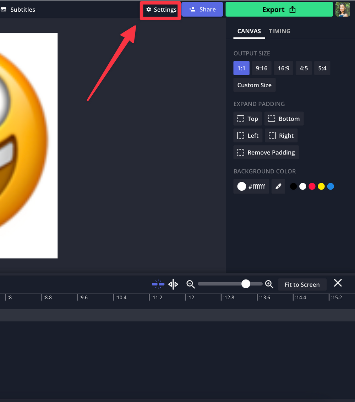Select the 1:1 output size
The image size is (355, 402).
(241, 68)
